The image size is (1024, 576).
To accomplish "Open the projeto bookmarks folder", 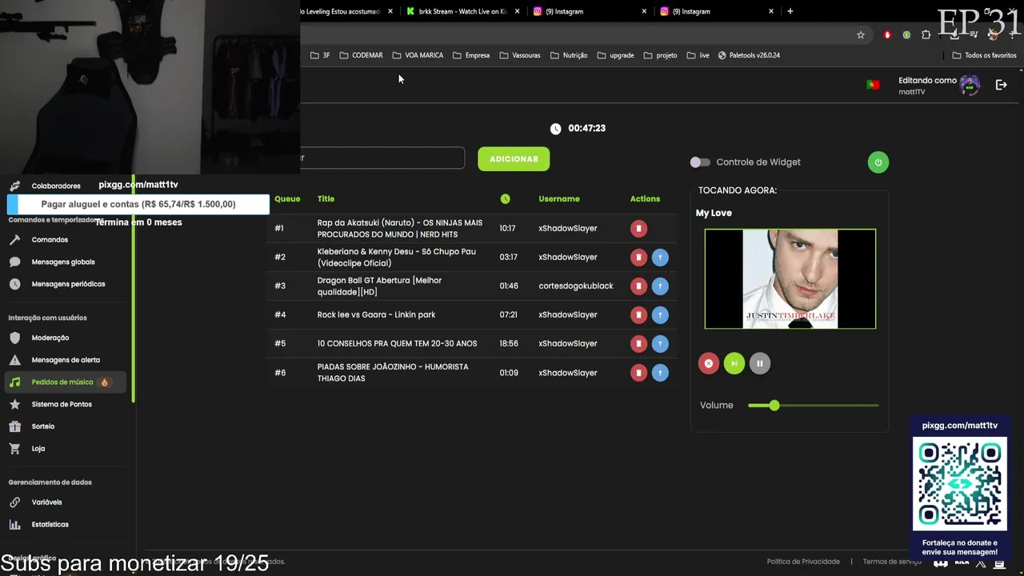I will 660,55.
